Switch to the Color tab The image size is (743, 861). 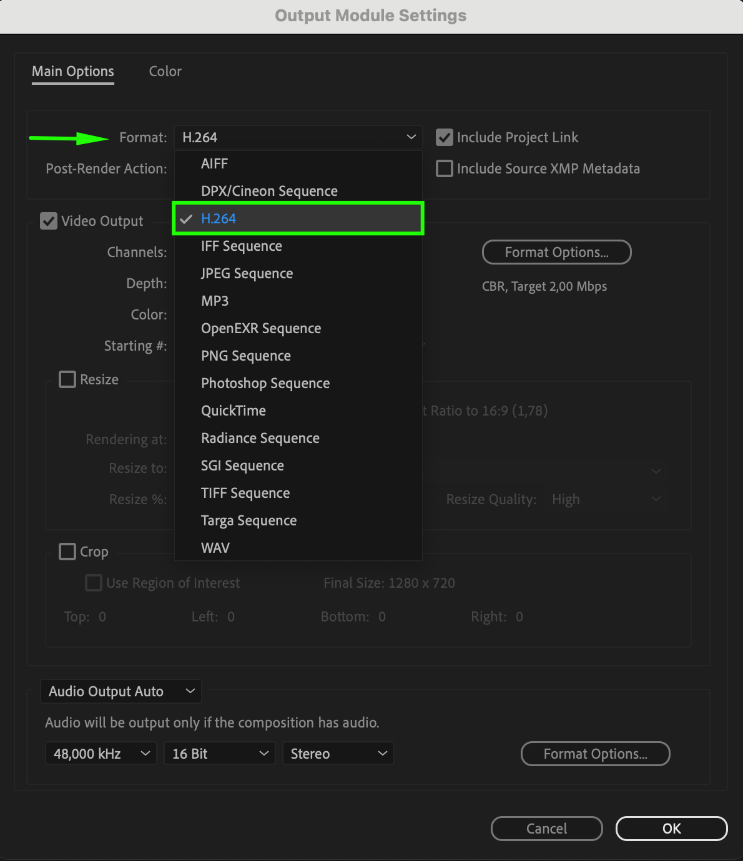[165, 71]
